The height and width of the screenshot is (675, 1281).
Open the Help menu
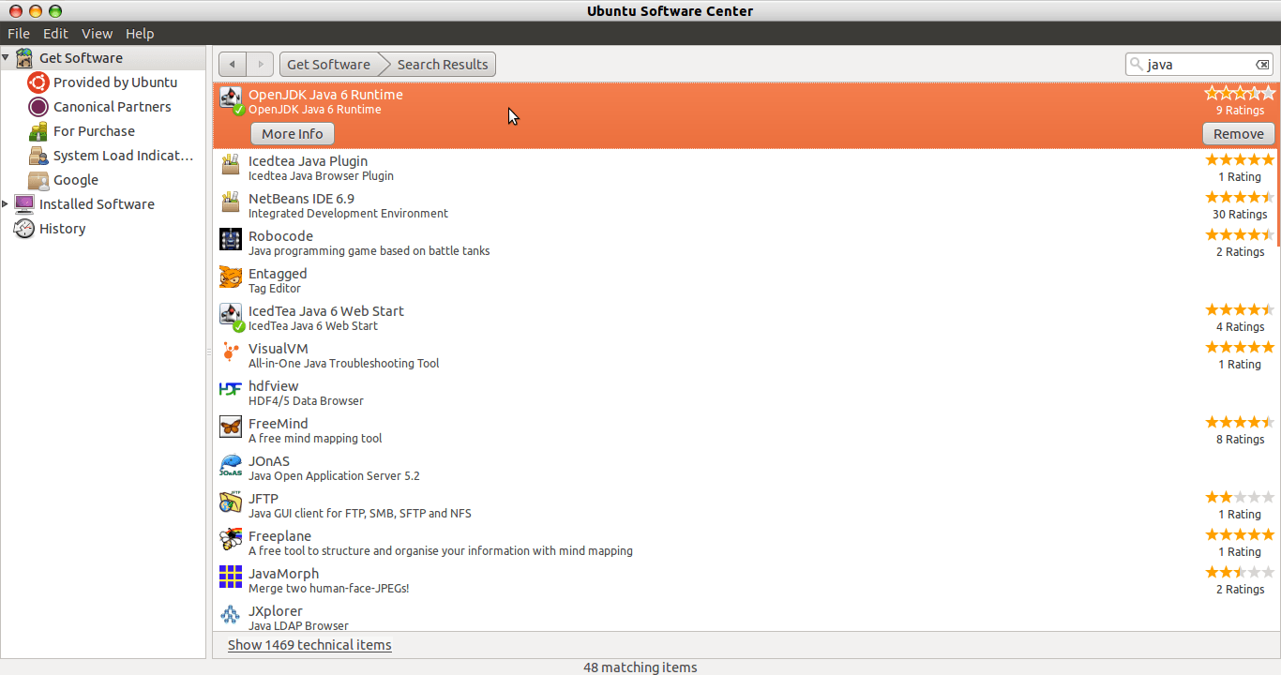[140, 34]
